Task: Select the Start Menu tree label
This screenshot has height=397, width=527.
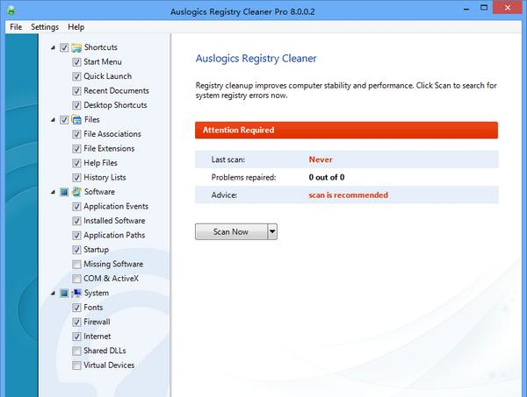Action: pyautogui.click(x=103, y=61)
